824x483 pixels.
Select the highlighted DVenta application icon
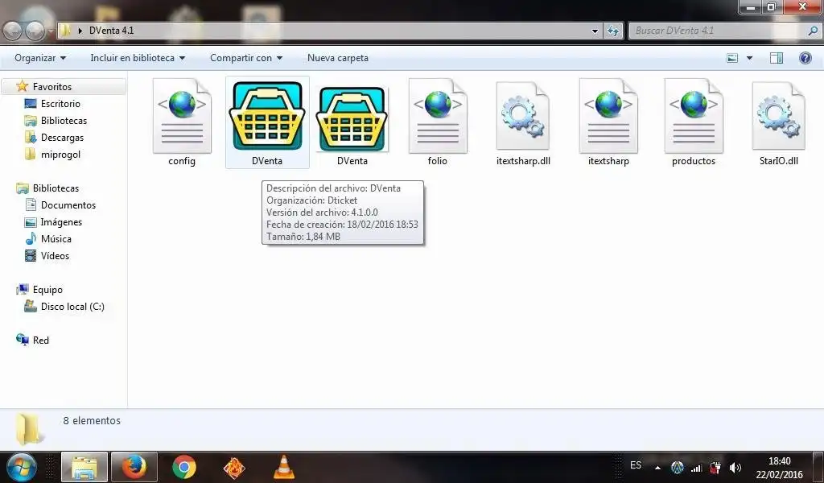267,116
